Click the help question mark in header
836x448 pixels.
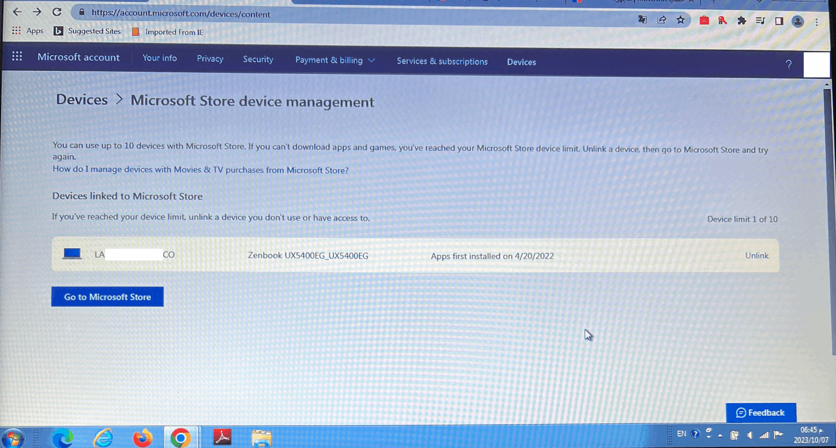788,65
